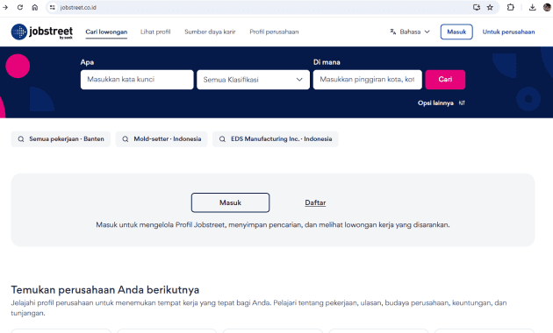The width and height of the screenshot is (553, 333).
Task: Open the browser profile avatar
Action: pyautogui.click(x=547, y=7)
